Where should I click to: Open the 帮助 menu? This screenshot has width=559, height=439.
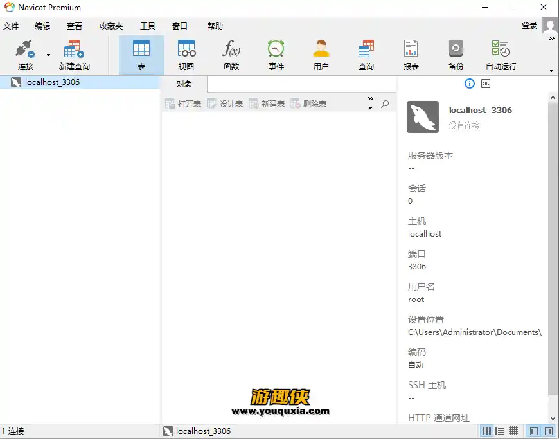click(x=215, y=26)
